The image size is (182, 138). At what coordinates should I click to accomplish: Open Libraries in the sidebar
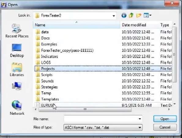tap(17, 70)
